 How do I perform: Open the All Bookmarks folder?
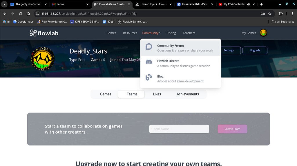(x=283, y=22)
